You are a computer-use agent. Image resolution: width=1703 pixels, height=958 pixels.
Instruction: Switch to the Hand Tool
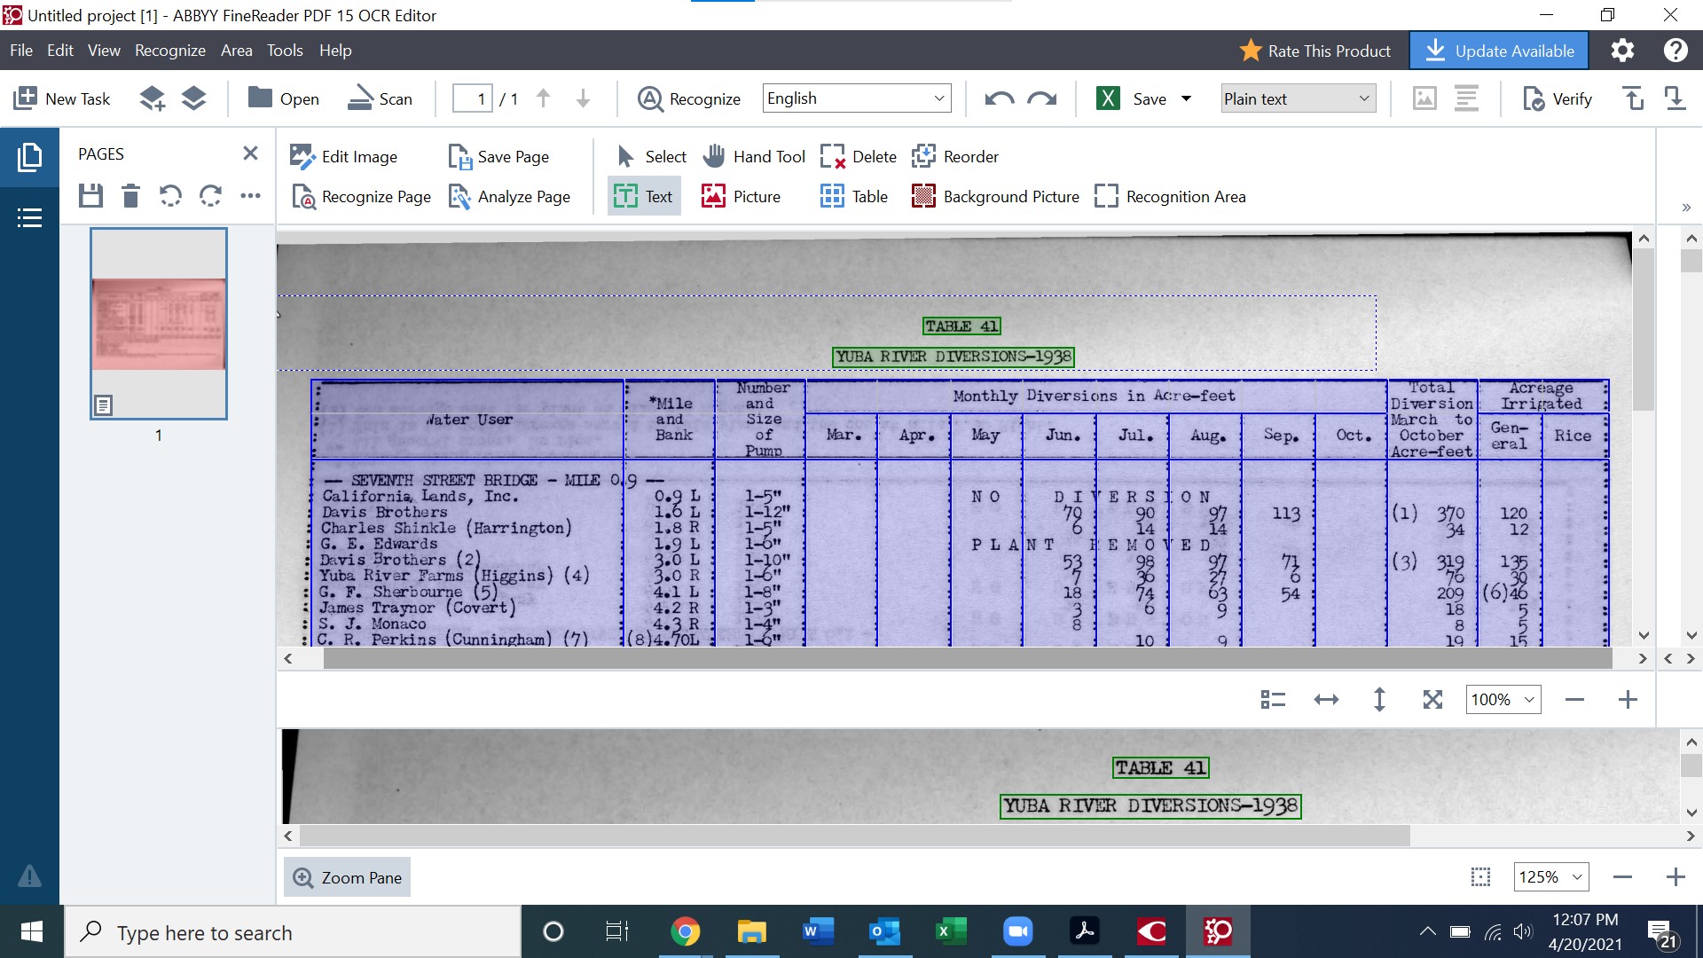[753, 156]
